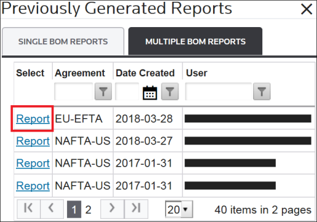Viewport: 317px width, 222px height.
Task: Select page 1 in pager
Action: pos(74,209)
